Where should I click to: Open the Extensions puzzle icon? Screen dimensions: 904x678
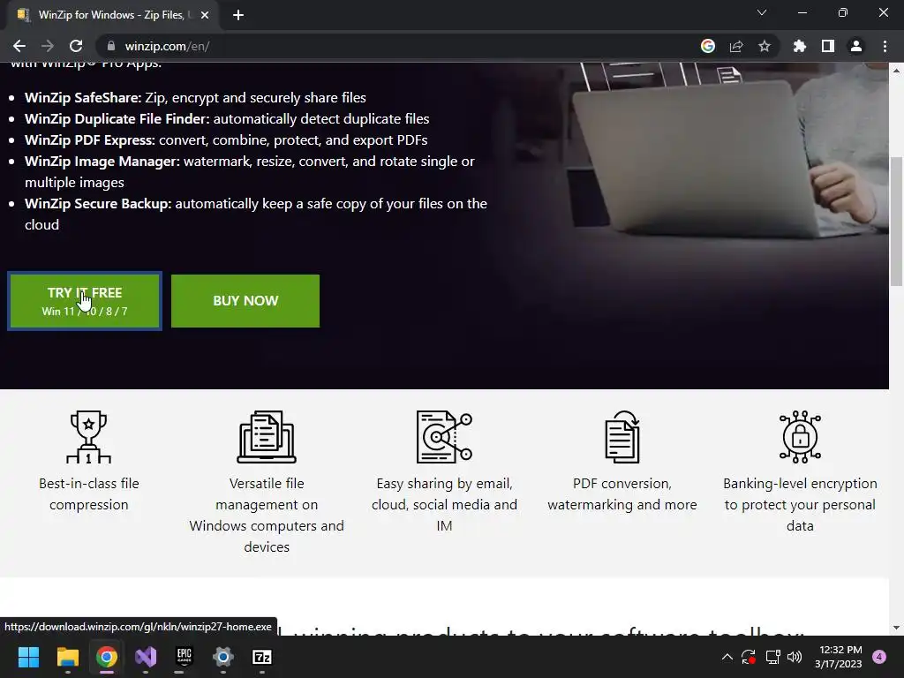click(x=799, y=46)
